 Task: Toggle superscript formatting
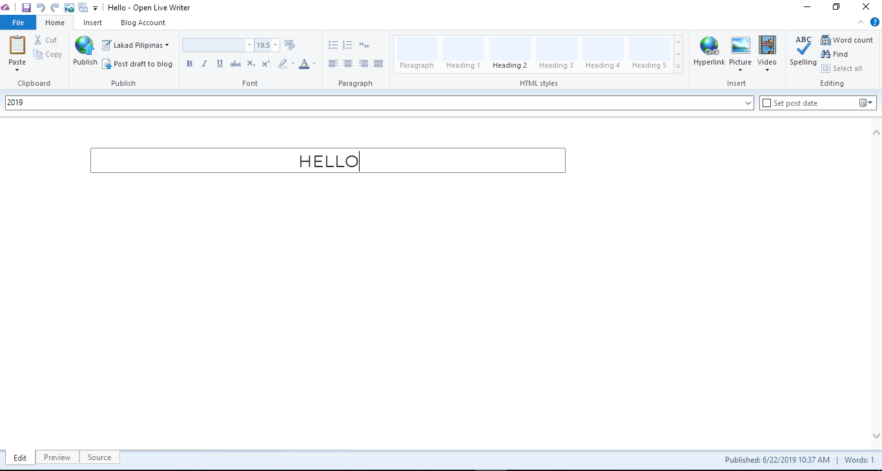pos(266,64)
